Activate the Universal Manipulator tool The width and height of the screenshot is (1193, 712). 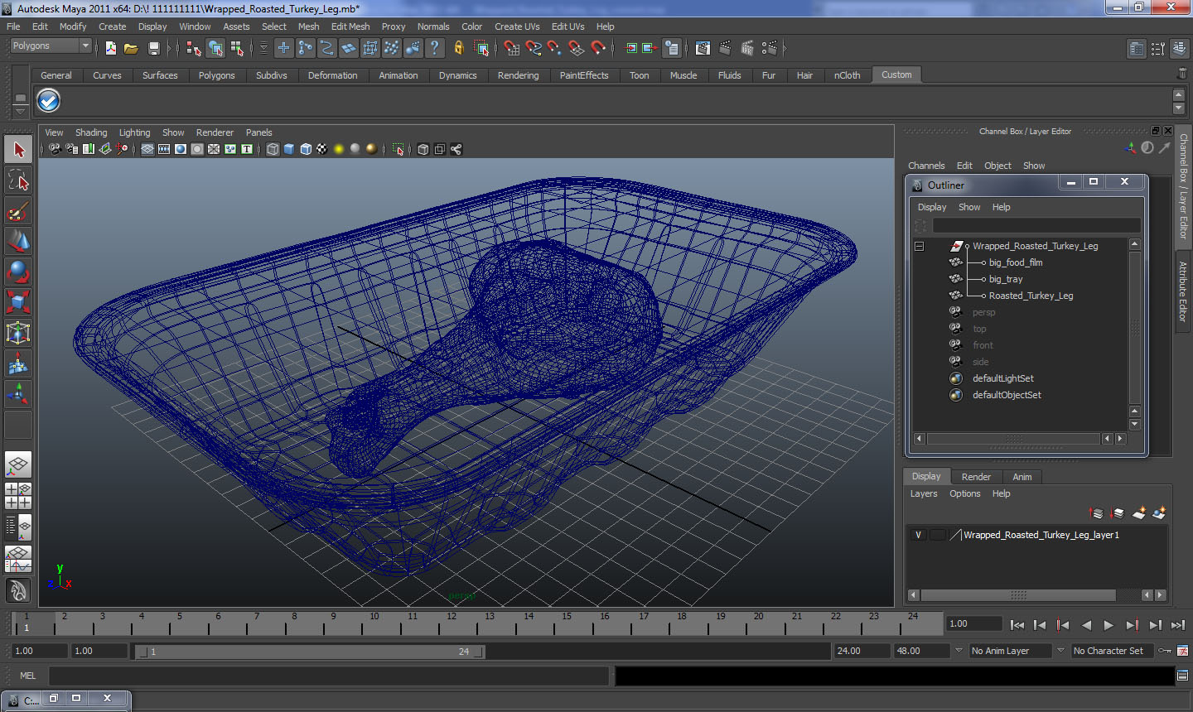(x=18, y=333)
